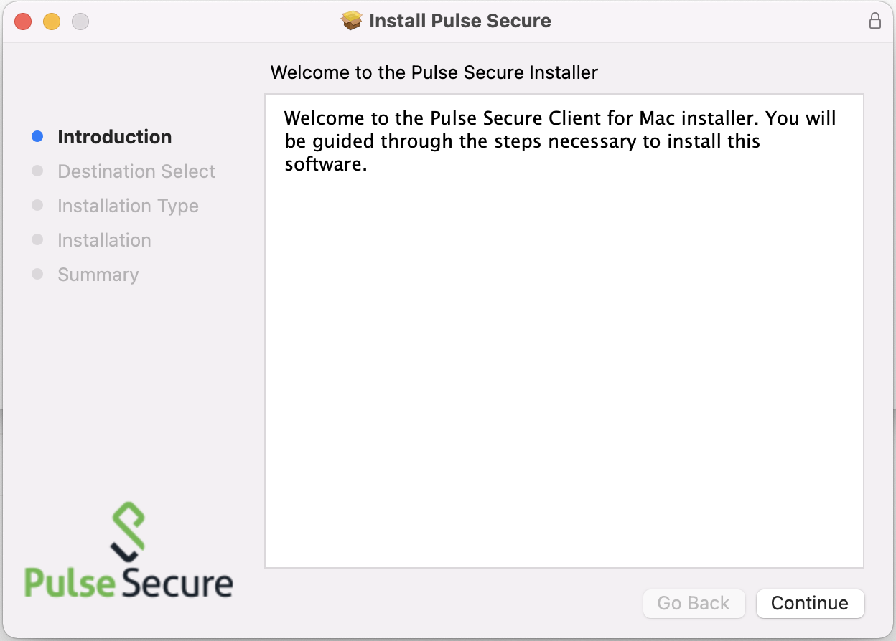Viewport: 896px width, 641px height.
Task: Select the Introduction step
Action: 115,137
